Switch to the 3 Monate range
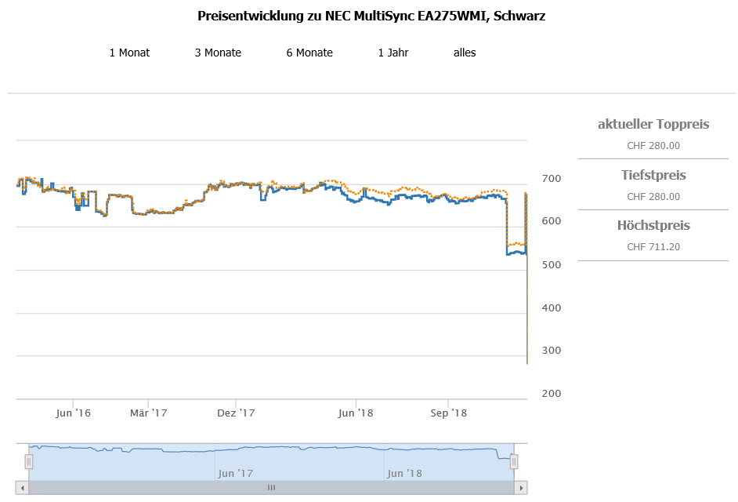This screenshot has width=738, height=502. (218, 53)
